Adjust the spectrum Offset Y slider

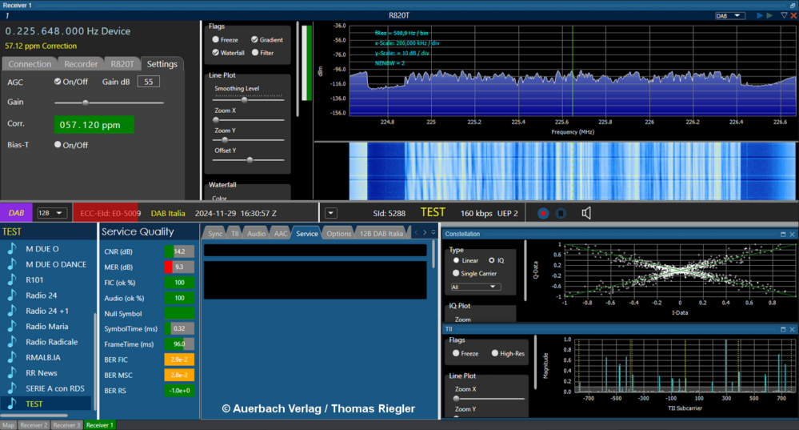[x=248, y=159]
